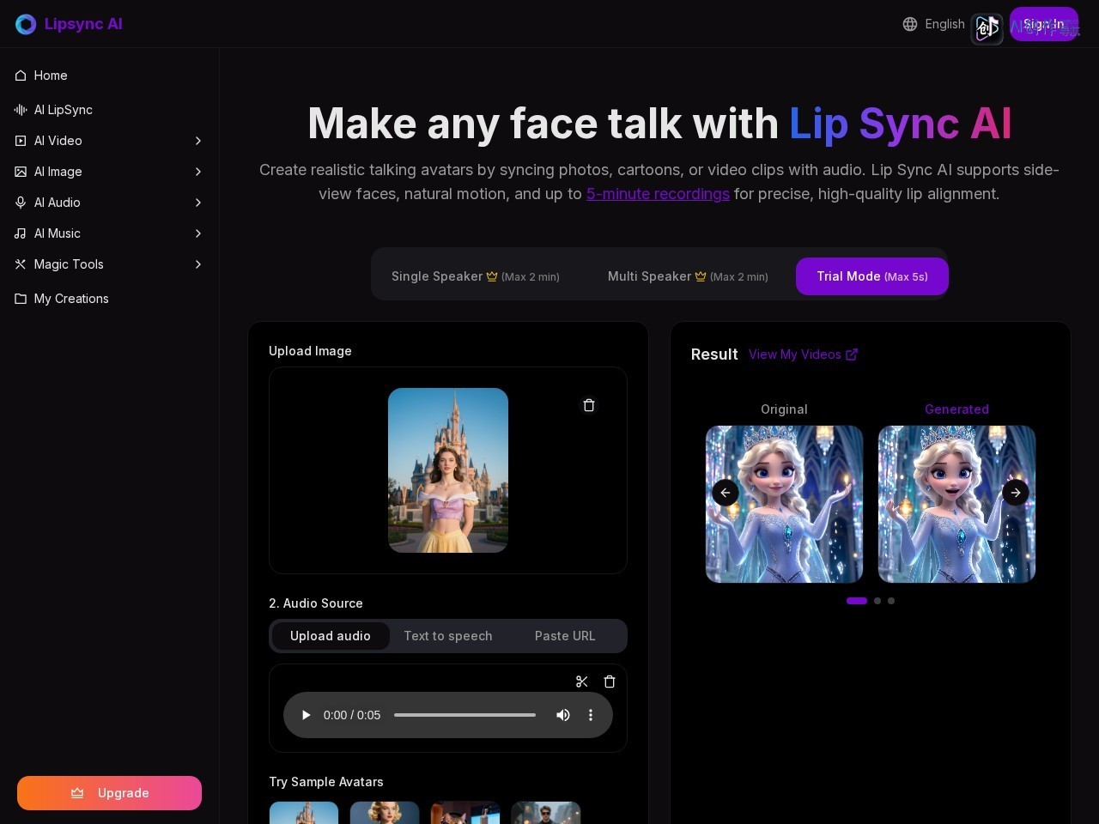Select the Upload audio tab
The image size is (1099, 824).
(x=331, y=636)
